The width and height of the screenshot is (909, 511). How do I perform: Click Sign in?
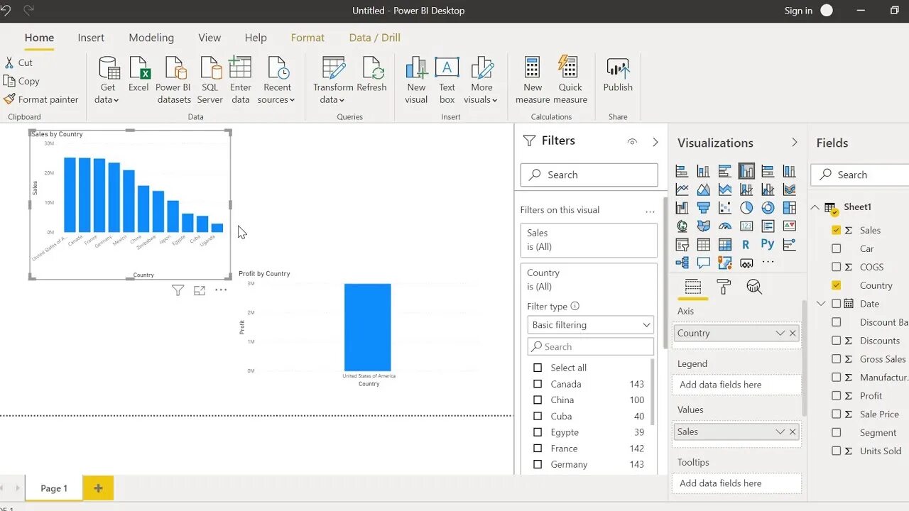click(x=798, y=11)
